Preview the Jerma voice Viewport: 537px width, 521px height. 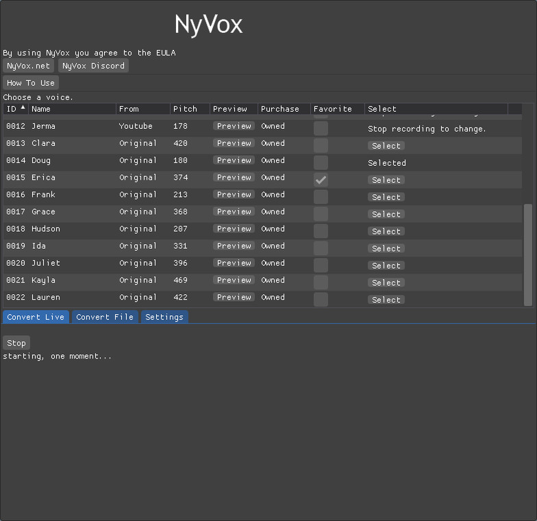click(234, 126)
